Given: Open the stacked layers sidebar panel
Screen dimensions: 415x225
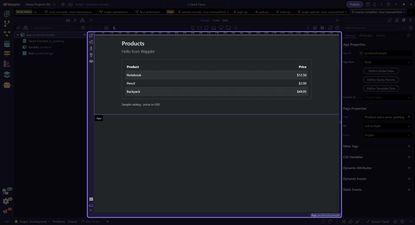Looking at the screenshot, I should point(7,75).
